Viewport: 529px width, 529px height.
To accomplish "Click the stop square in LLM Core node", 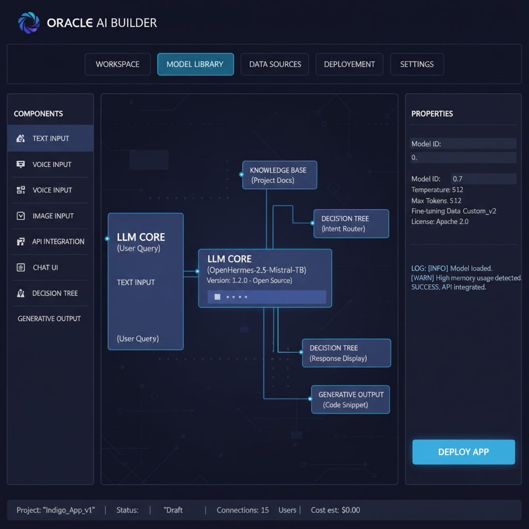I will pyautogui.click(x=217, y=297).
